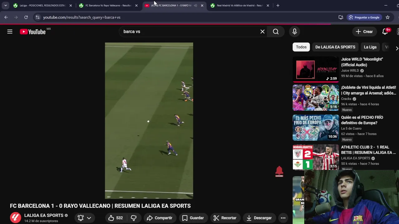Open the three-dot more actions menu
399x224 pixels.
[283, 218]
